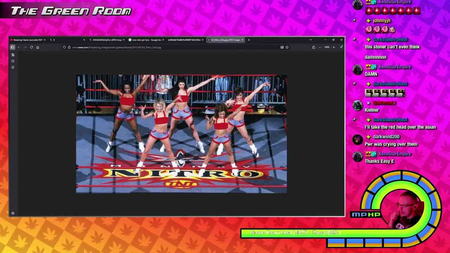This screenshot has width=450, height=253.
Task: Reload the current page
Action: [31, 47]
